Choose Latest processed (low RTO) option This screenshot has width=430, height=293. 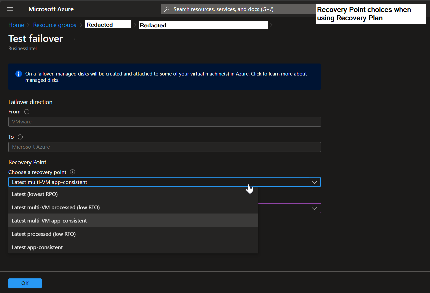click(133, 234)
